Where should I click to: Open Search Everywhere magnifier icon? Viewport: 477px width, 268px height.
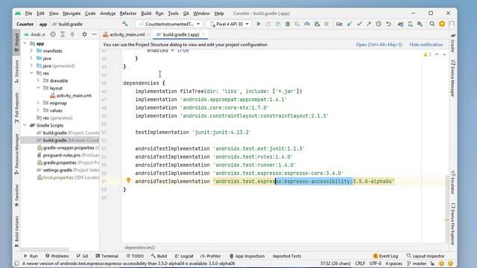coord(432,24)
